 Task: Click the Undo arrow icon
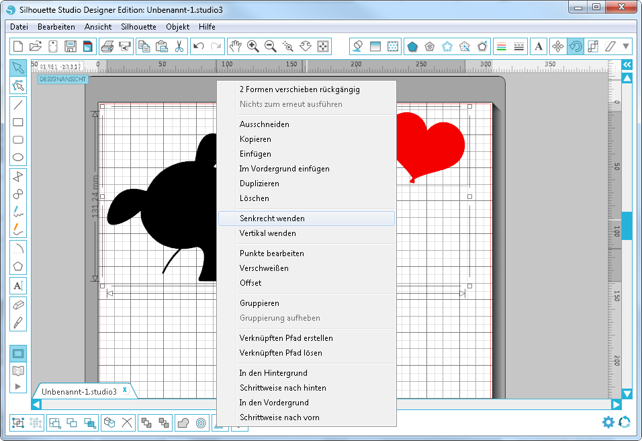(198, 46)
